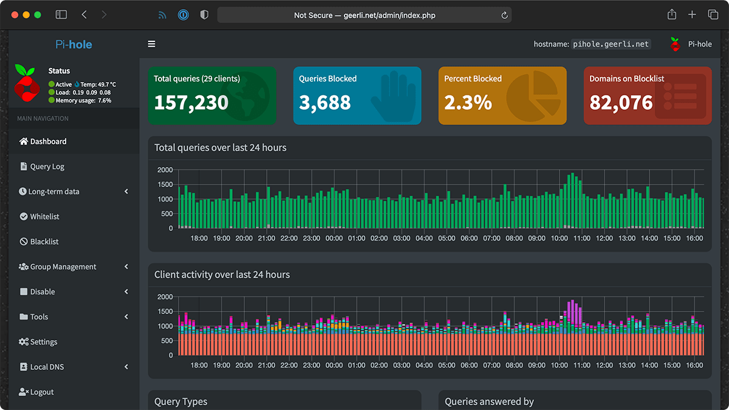Reload the page with the refresh icon

click(x=504, y=15)
